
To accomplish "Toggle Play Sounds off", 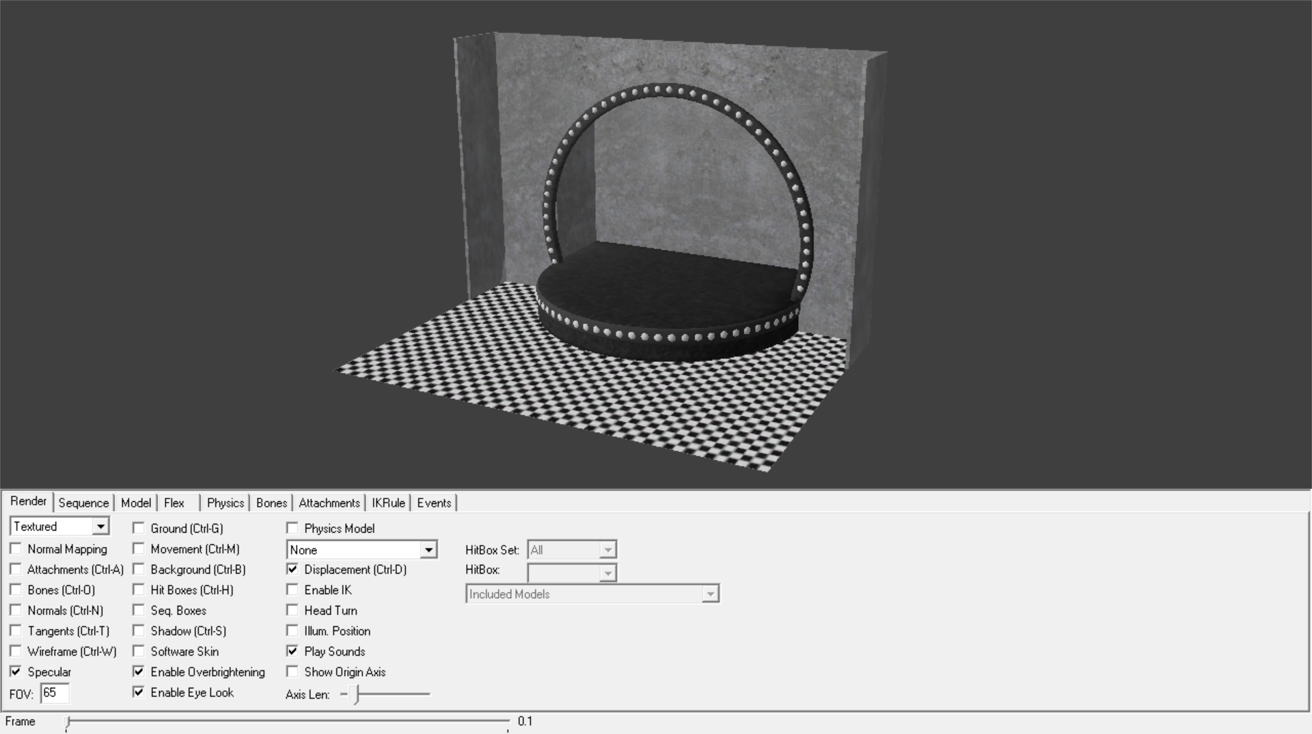I will point(292,651).
